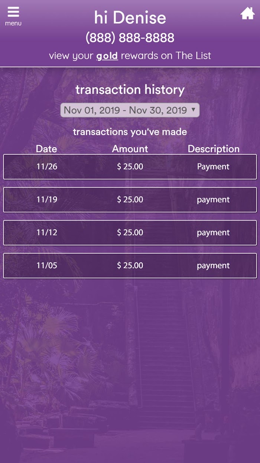Open the date range dropdown
The width and height of the screenshot is (260, 463).
coord(130,110)
